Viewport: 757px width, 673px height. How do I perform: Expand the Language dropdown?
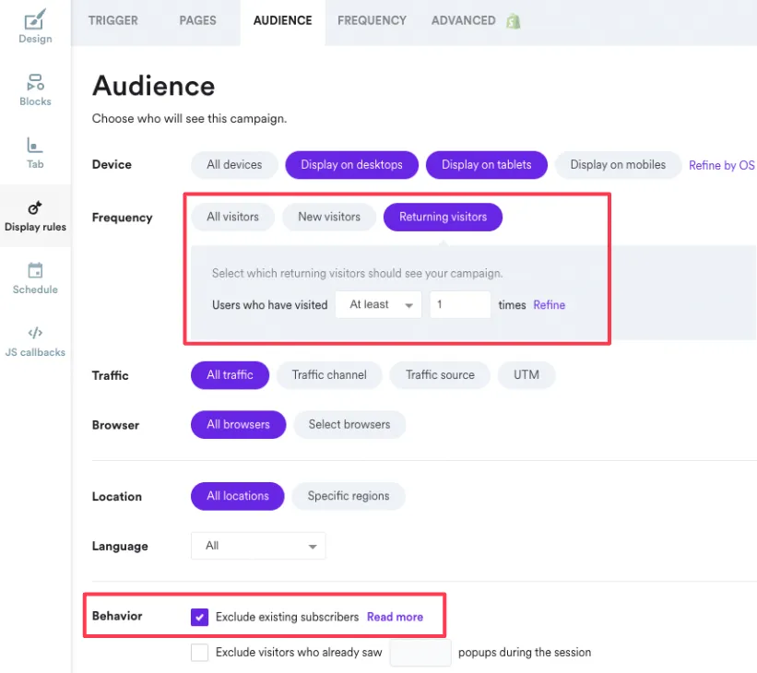pyautogui.click(x=258, y=546)
